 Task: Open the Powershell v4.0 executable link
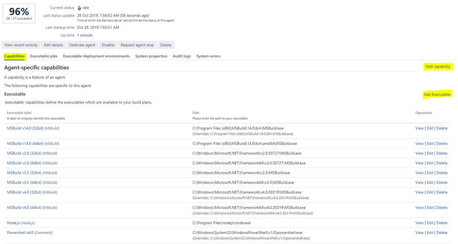(20, 233)
